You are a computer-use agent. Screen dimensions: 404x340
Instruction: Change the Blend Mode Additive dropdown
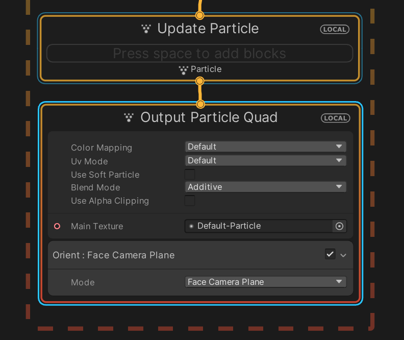tap(265, 187)
